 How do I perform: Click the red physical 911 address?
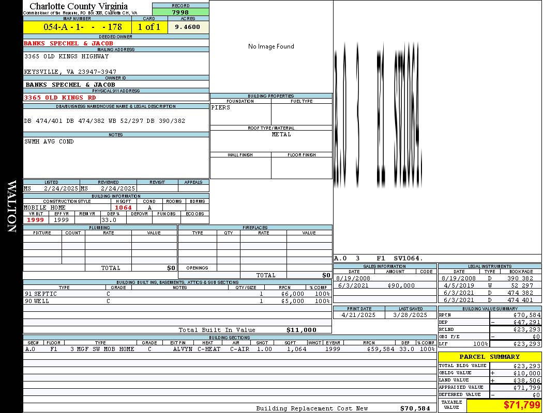coord(60,97)
